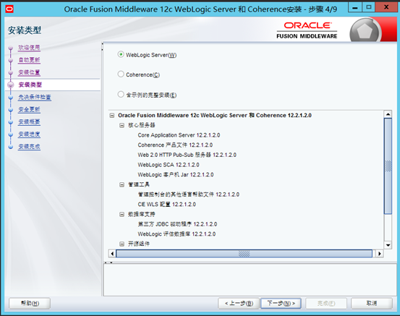This screenshot has width=400, height=316.
Task: Click the step bullet beside 安装进度
Action: (x=10, y=134)
